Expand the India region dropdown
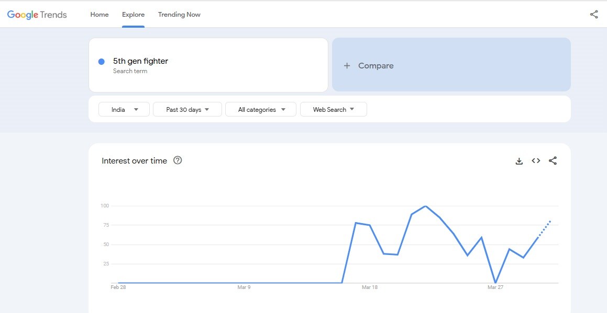Image resolution: width=607 pixels, height=313 pixels. coord(124,110)
